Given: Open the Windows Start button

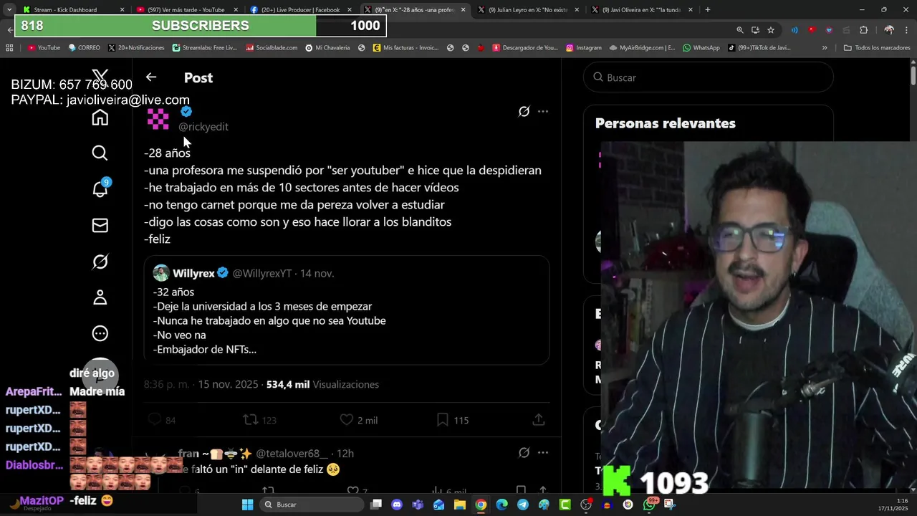Looking at the screenshot, I should click(247, 505).
